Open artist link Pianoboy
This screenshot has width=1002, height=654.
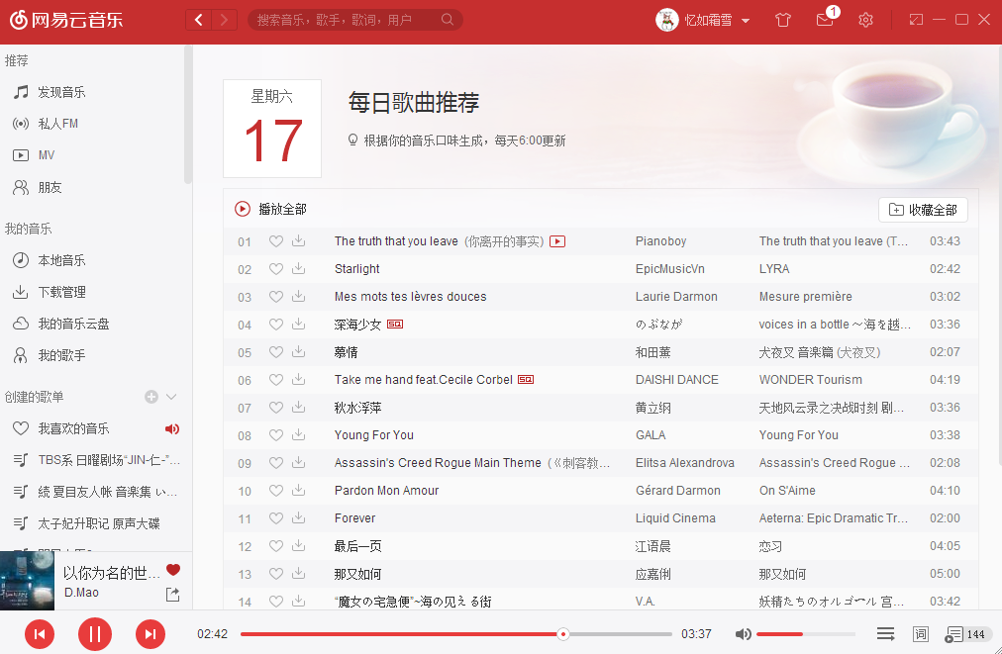[660, 241]
